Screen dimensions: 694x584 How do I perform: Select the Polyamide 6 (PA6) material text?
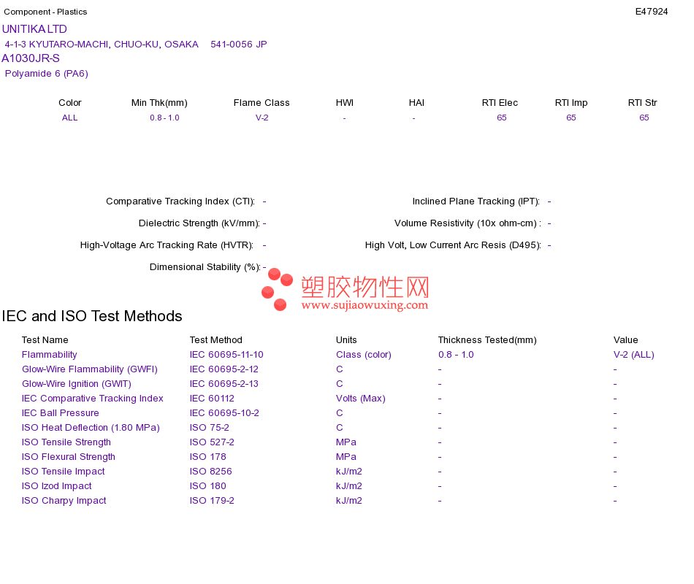pyautogui.click(x=47, y=74)
